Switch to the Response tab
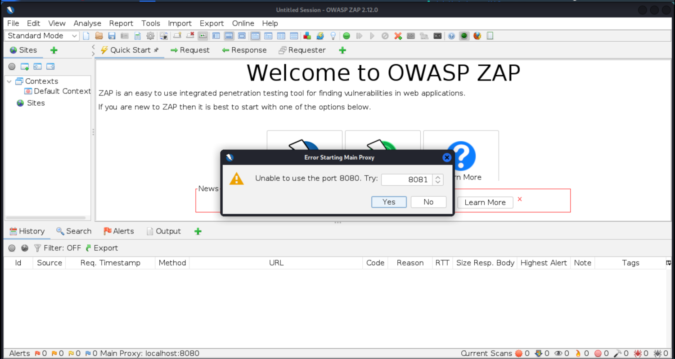This screenshot has height=359, width=675. (x=244, y=50)
